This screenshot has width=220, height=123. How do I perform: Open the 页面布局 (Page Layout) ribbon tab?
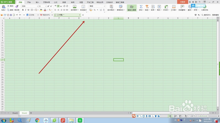point(46,2)
